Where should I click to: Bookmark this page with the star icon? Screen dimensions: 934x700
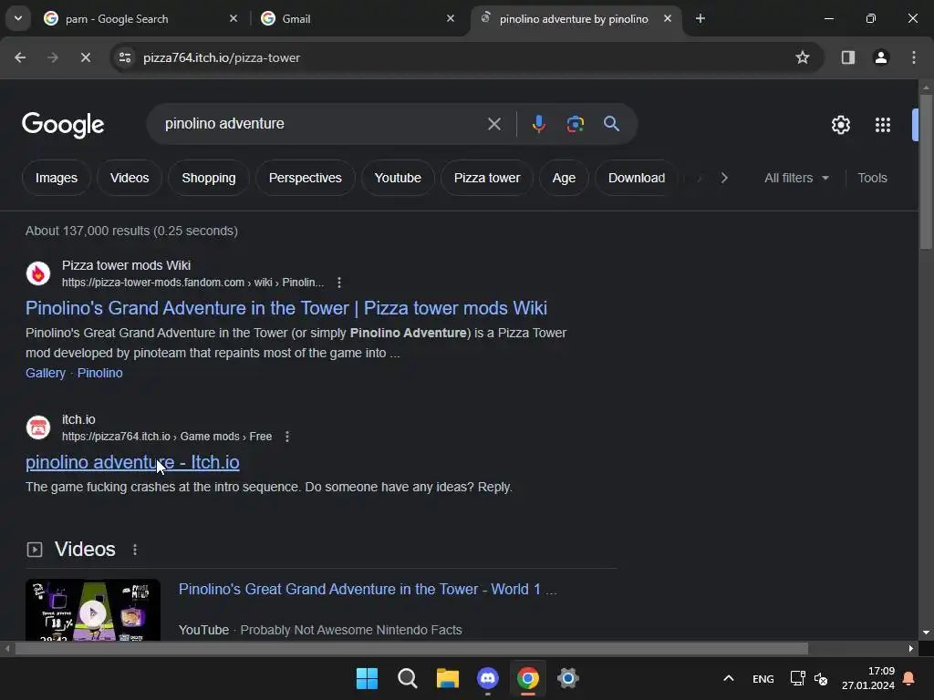(803, 57)
